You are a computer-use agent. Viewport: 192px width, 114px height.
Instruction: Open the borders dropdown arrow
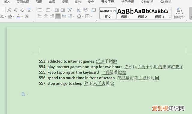(91, 17)
